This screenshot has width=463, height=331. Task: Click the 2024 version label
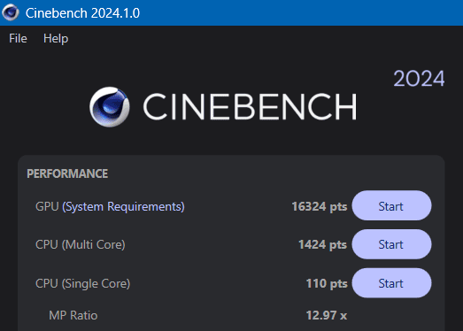click(419, 79)
